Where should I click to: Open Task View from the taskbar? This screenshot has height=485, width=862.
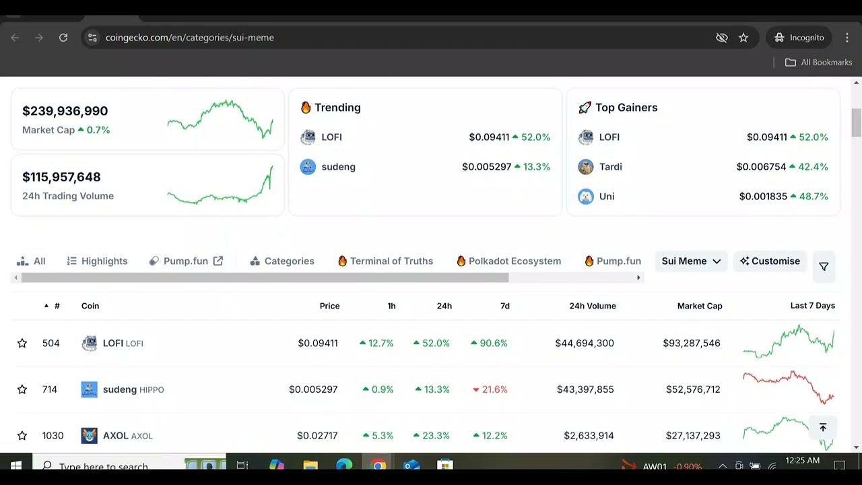242,465
